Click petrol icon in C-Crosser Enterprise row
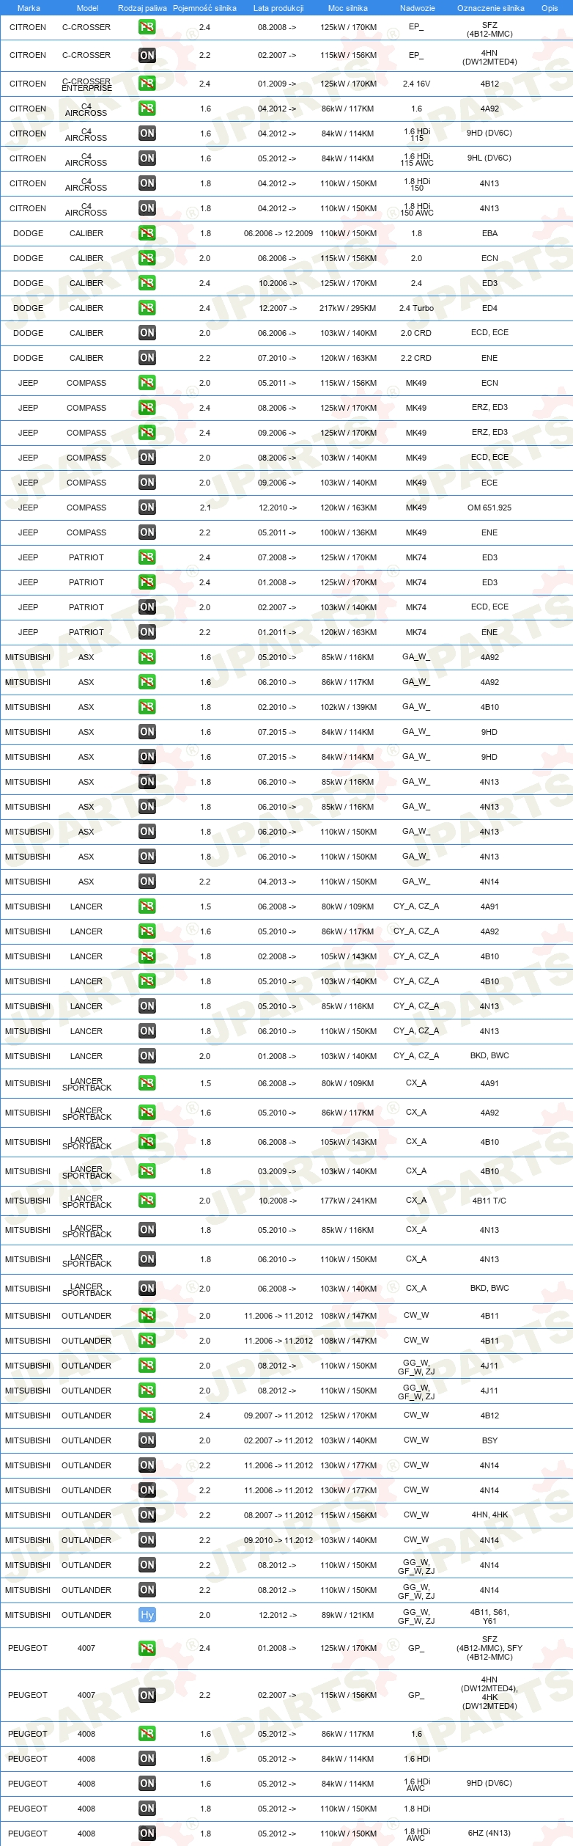 (147, 84)
